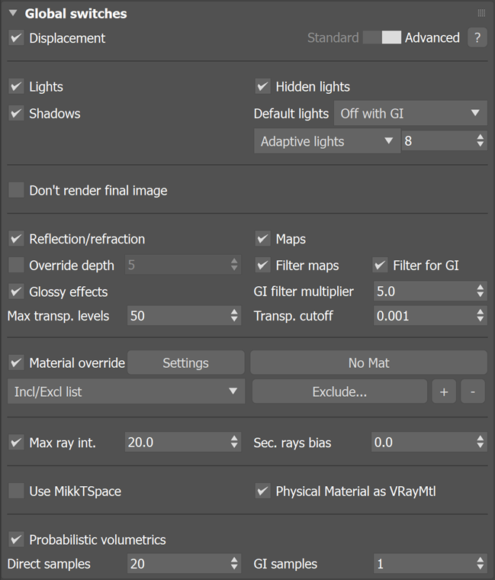Image resolution: width=495 pixels, height=580 pixels.
Task: Click the Max transp. levels spinner arrows
Action: click(234, 315)
